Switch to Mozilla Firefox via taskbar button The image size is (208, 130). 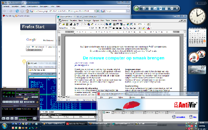pos(99,124)
